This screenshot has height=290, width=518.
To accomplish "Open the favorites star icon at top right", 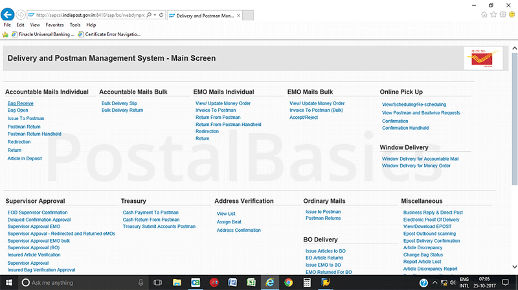I will [492, 14].
